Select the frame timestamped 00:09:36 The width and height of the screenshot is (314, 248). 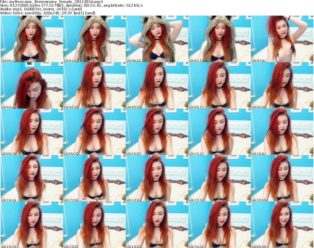pos(94,132)
